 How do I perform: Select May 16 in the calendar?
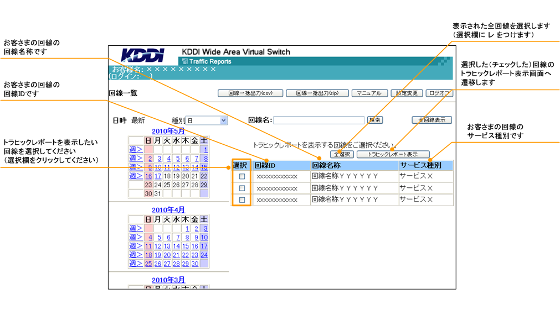148,176
